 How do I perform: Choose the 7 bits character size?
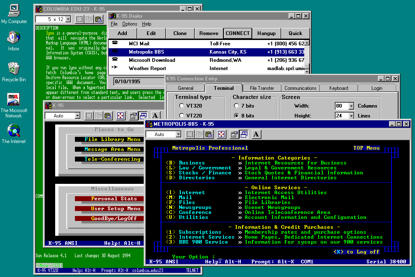pyautogui.click(x=236, y=106)
